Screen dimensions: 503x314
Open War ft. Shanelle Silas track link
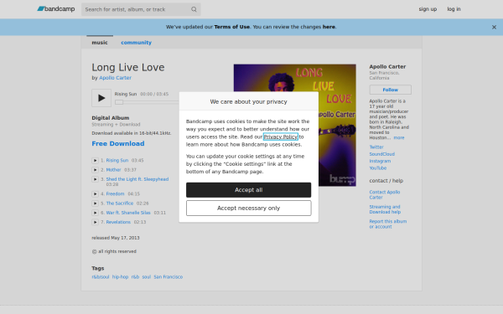[128, 213]
